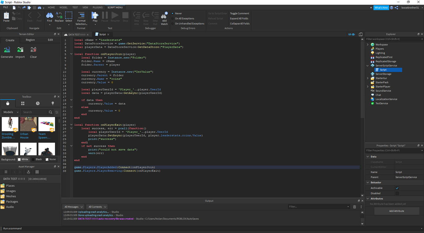Click the Import terrain icon
Screen dimensions: 424x233
coord(20,50)
